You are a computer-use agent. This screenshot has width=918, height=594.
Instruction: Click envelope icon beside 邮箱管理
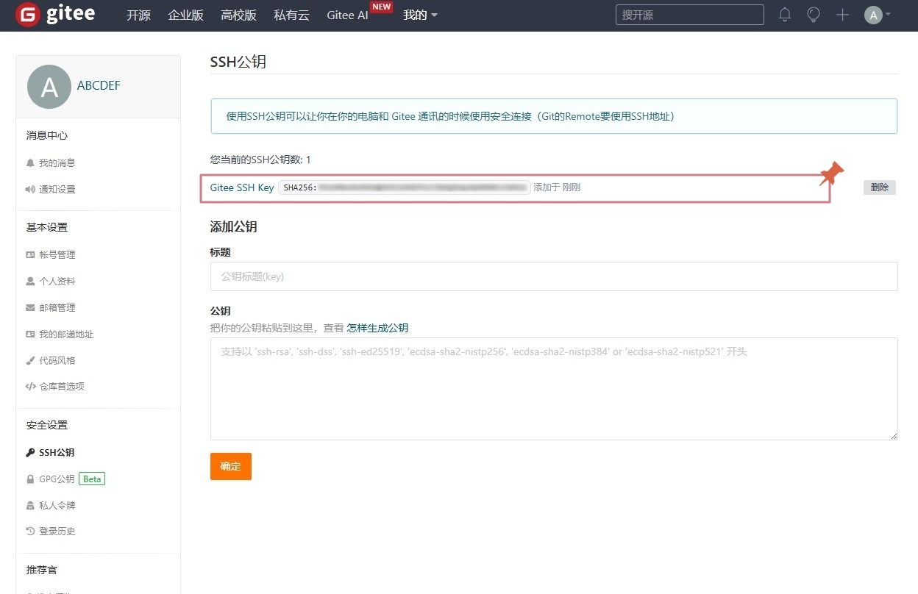30,307
